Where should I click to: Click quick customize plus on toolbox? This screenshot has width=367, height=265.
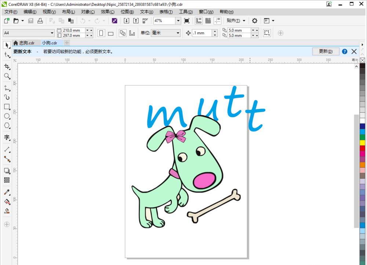click(7, 224)
